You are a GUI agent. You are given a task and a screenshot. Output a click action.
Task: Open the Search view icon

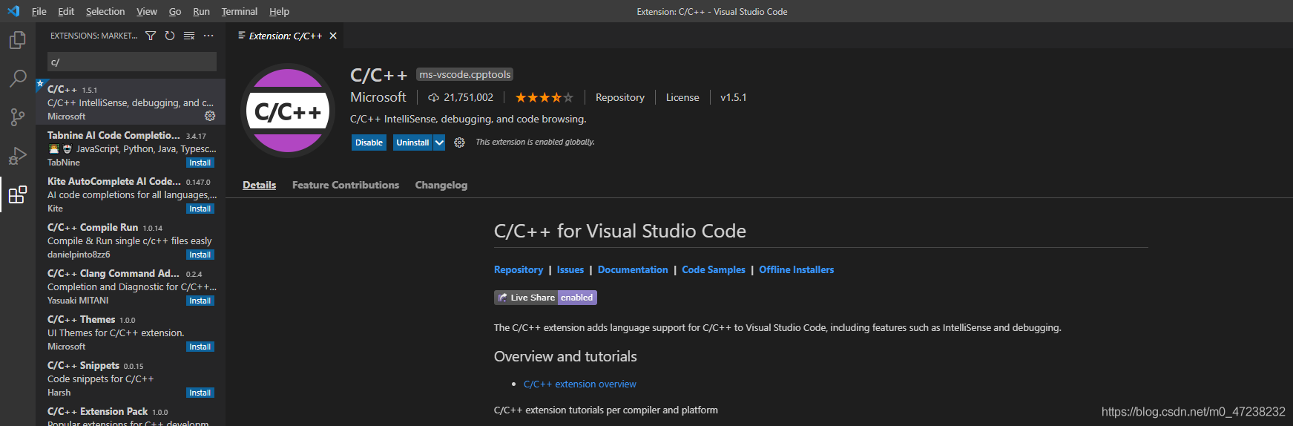18,79
